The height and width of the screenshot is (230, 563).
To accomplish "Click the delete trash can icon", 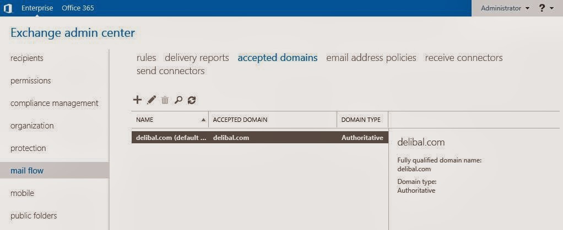I will (165, 100).
